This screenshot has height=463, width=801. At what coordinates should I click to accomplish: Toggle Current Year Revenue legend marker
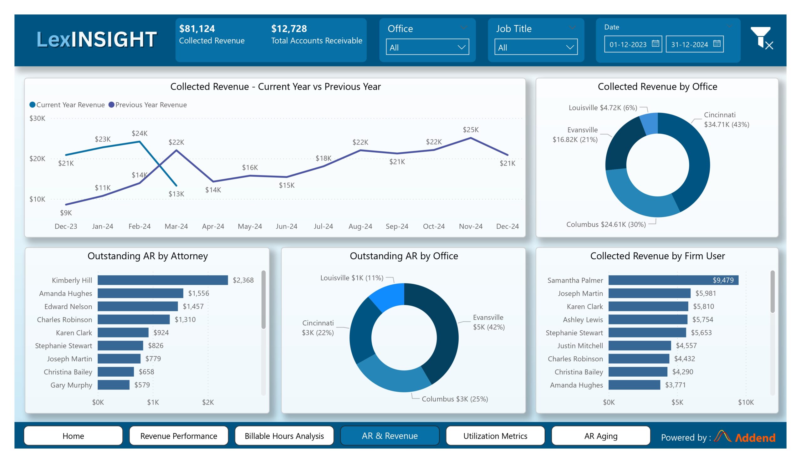pos(33,104)
